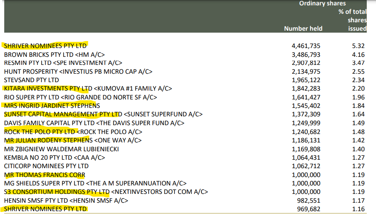Select the percentage 1.42
This screenshot has width=376, height=220.
coord(358,140)
